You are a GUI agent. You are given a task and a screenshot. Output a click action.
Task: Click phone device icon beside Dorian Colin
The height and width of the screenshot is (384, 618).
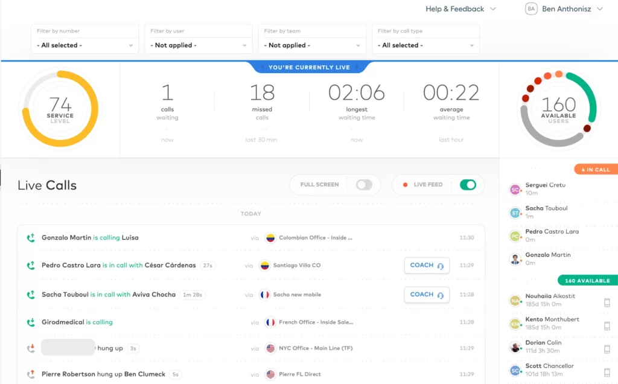(607, 349)
